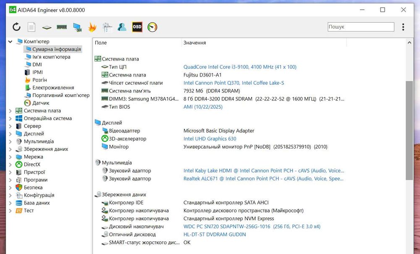Collapse the Комп'ютер tree node
The image size is (420, 254).
pos(10,42)
